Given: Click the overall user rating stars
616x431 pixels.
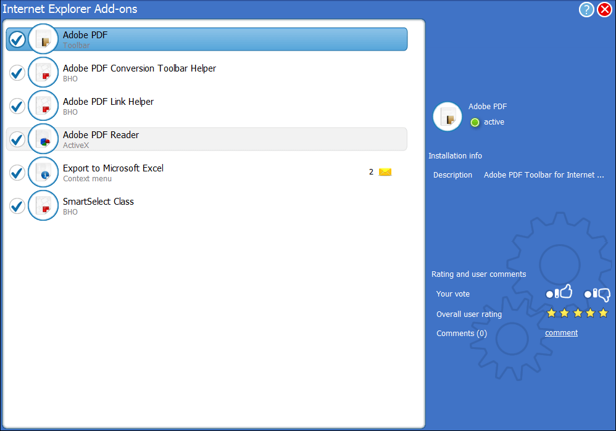Looking at the screenshot, I should 578,313.
